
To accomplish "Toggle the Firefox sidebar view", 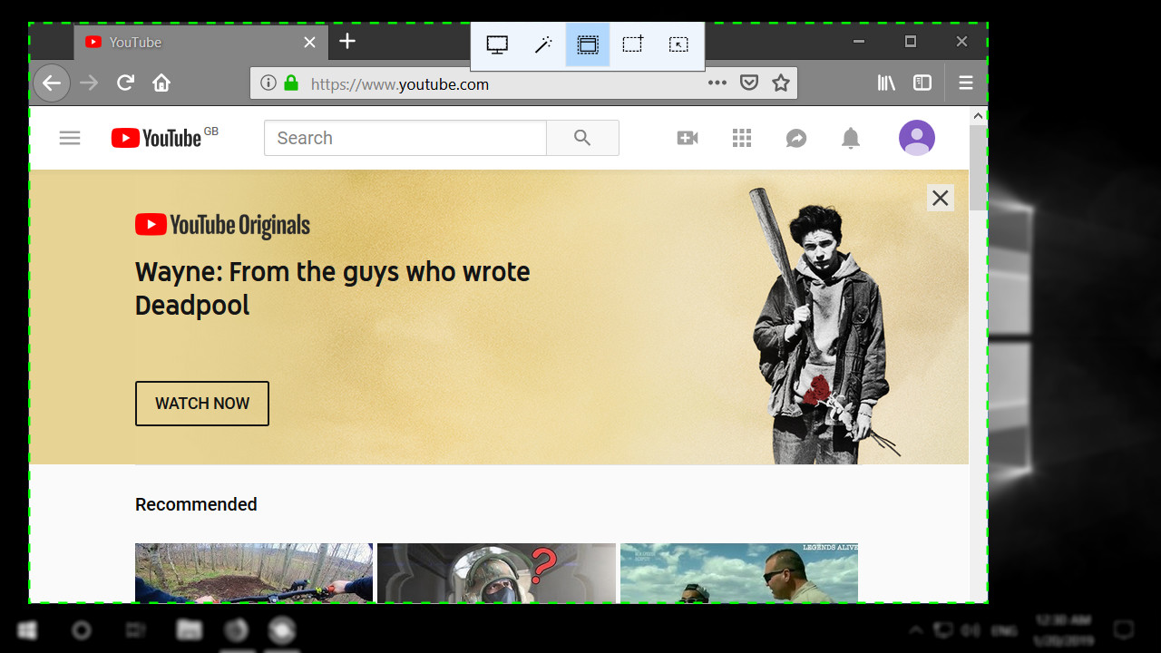I will pyautogui.click(x=922, y=83).
